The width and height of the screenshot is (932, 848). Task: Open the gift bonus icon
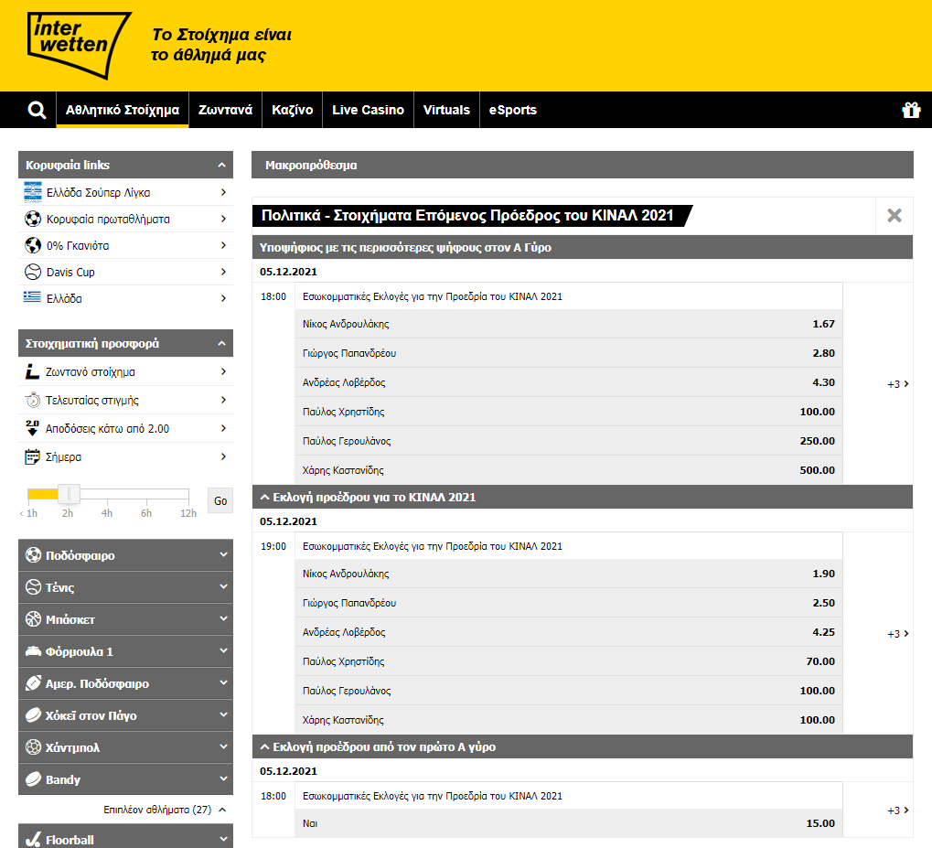point(911,111)
